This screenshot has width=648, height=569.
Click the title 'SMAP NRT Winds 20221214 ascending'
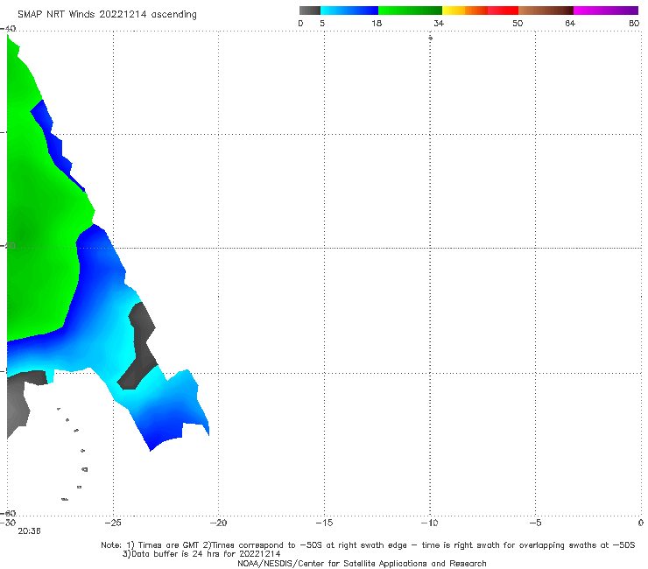point(107,15)
